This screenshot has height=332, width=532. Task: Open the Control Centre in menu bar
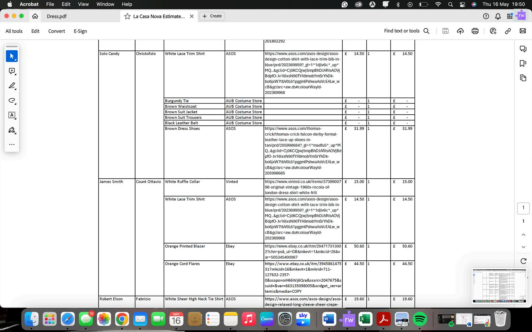pyautogui.click(x=462, y=4)
